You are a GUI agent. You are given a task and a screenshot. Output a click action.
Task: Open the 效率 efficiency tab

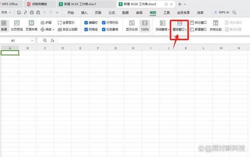(200, 13)
